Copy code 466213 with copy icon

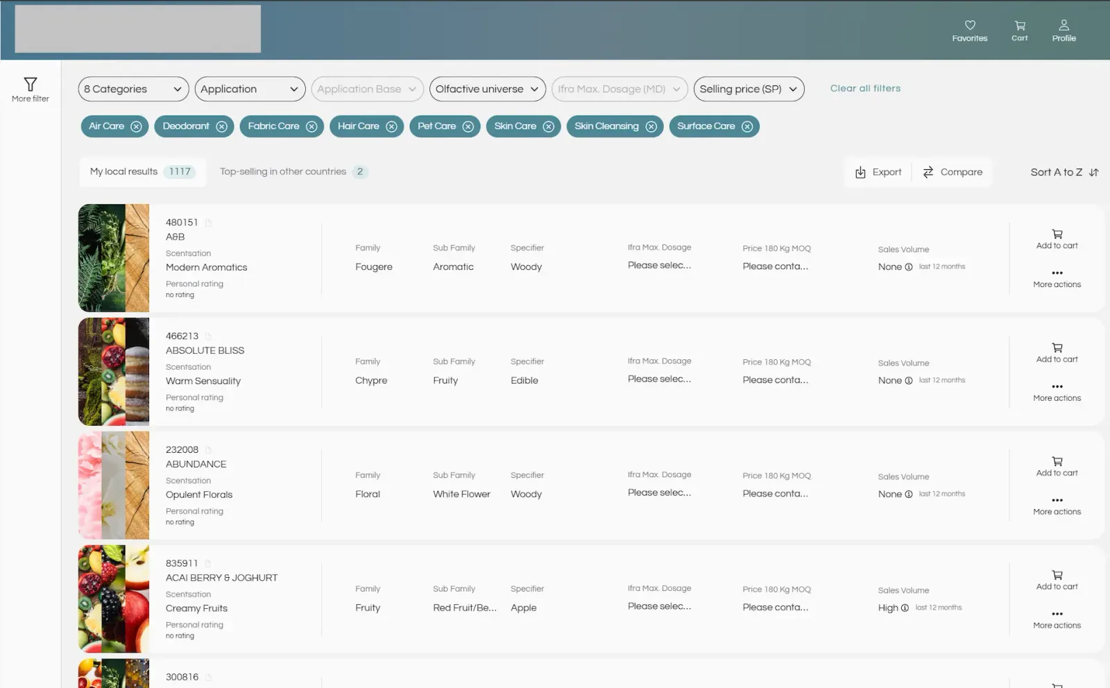coord(208,336)
